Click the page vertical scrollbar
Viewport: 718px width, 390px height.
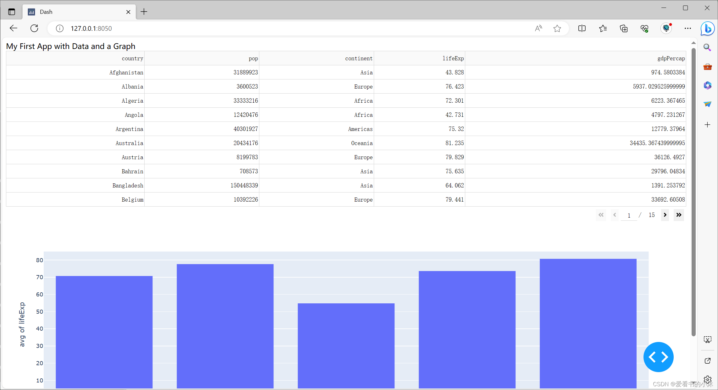(x=693, y=192)
